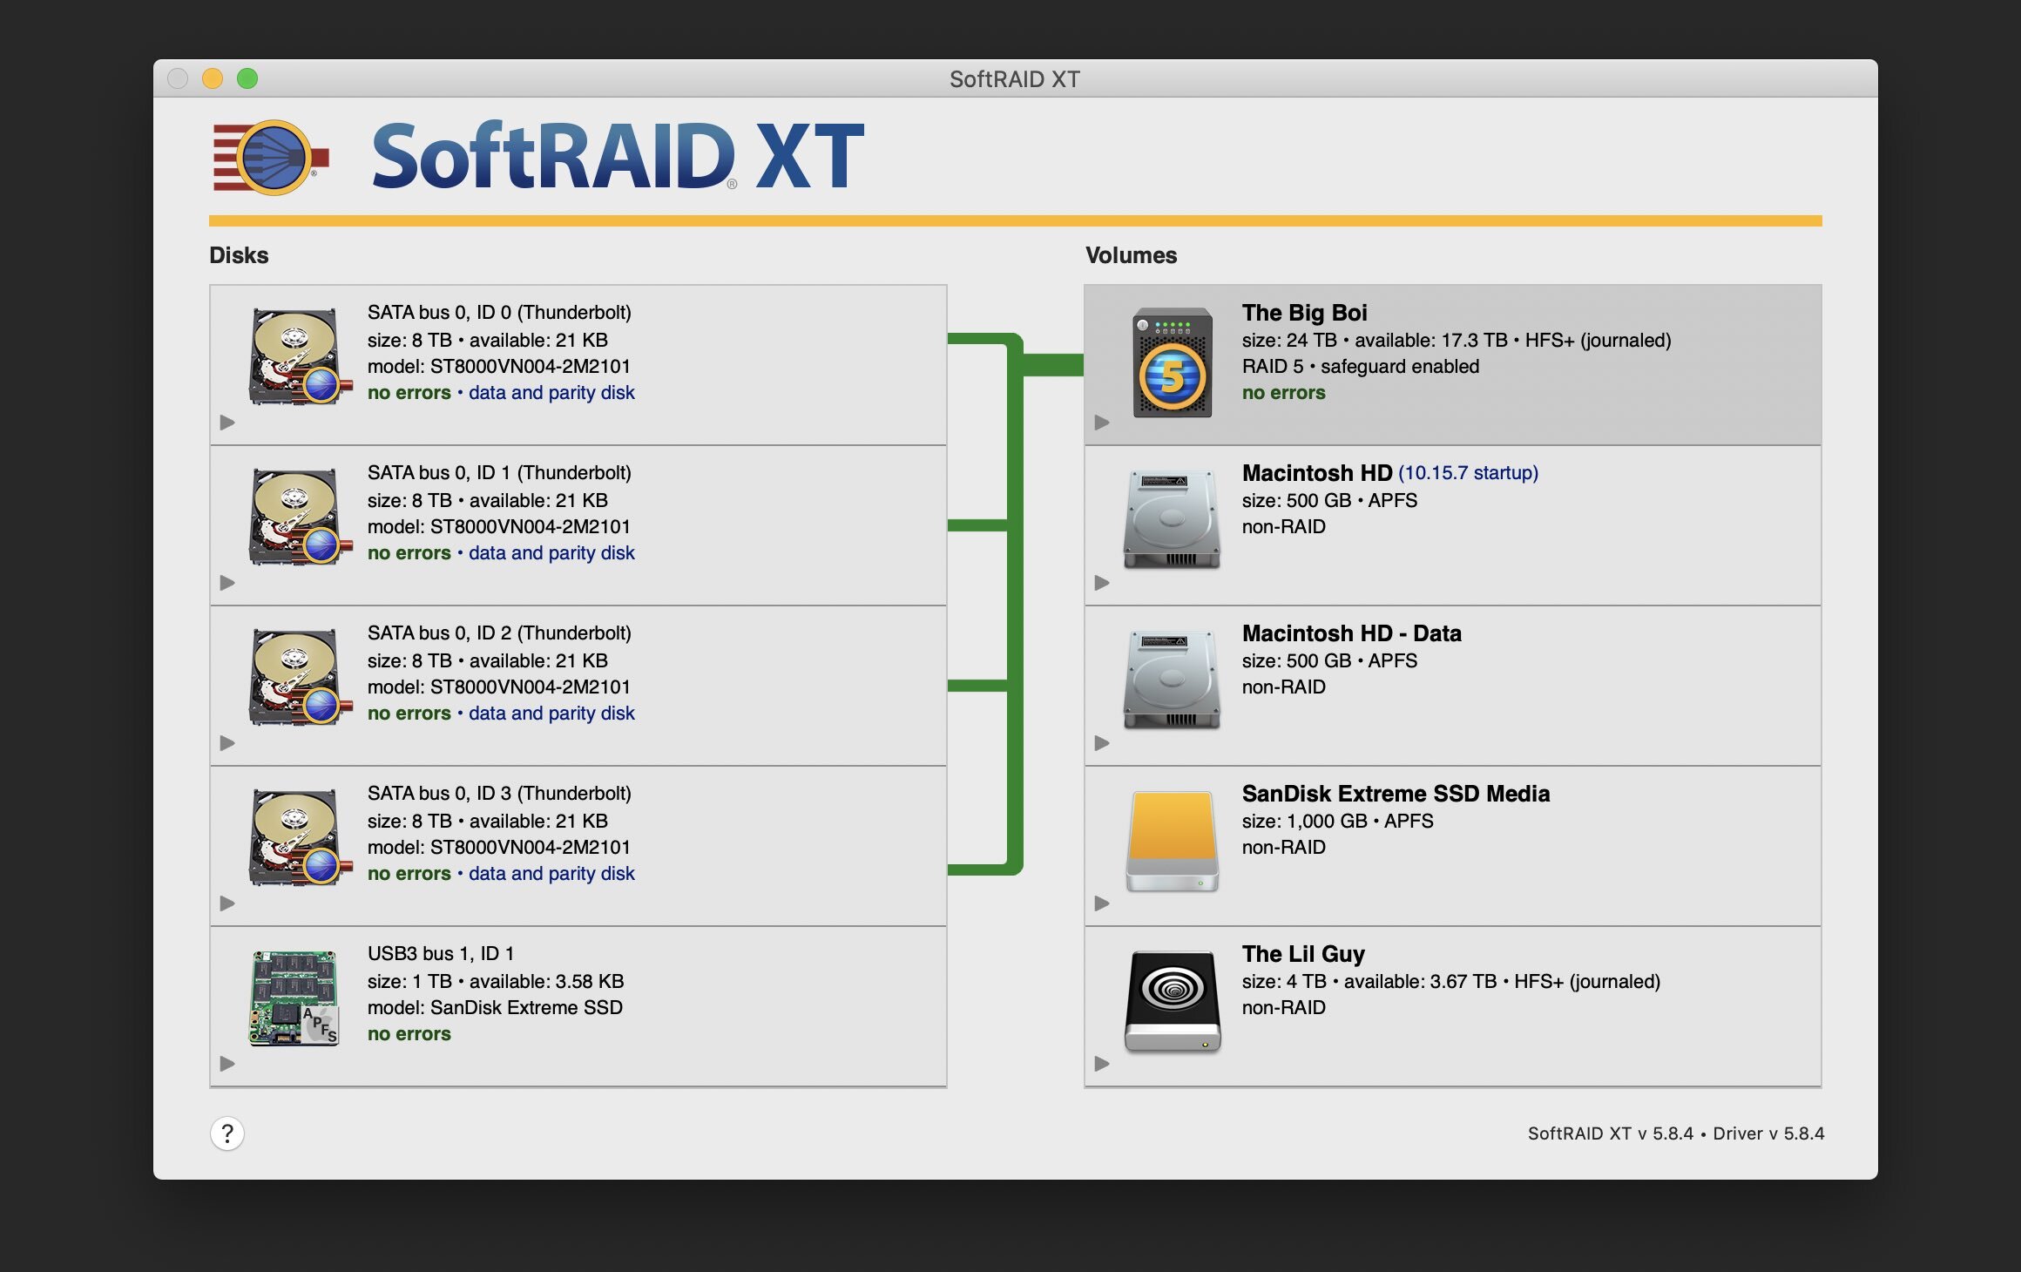Screen dimensions: 2021x1272
Task: Click 'SanDisk Extreme SSD Media' volume title
Action: [1396, 793]
